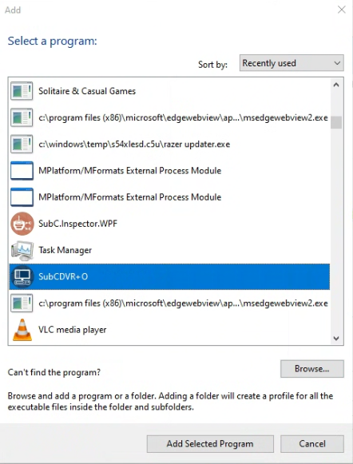Click the SubCDVR+O computer icon
This screenshot has width=353, height=464.
(22, 276)
